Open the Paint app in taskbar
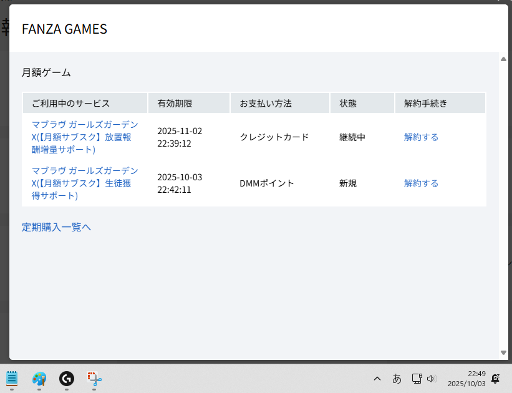The height and width of the screenshot is (393, 512). coord(39,378)
